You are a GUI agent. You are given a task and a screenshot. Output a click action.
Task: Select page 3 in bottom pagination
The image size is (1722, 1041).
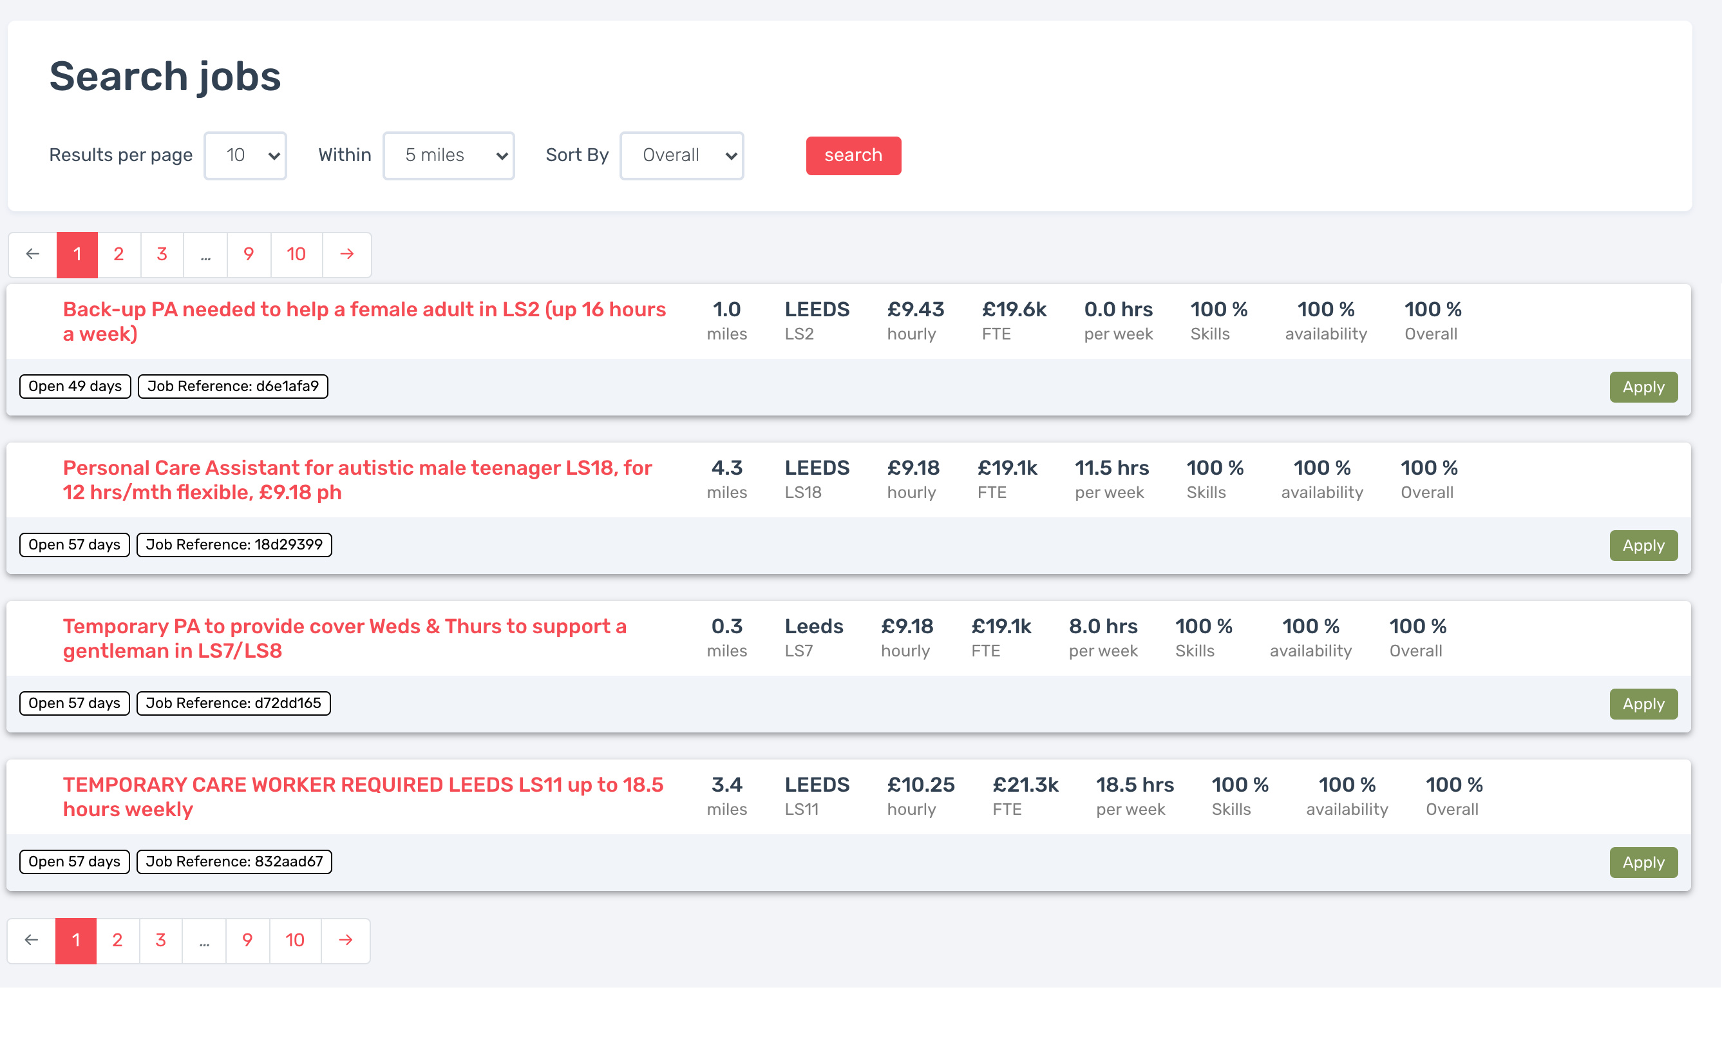[161, 940]
